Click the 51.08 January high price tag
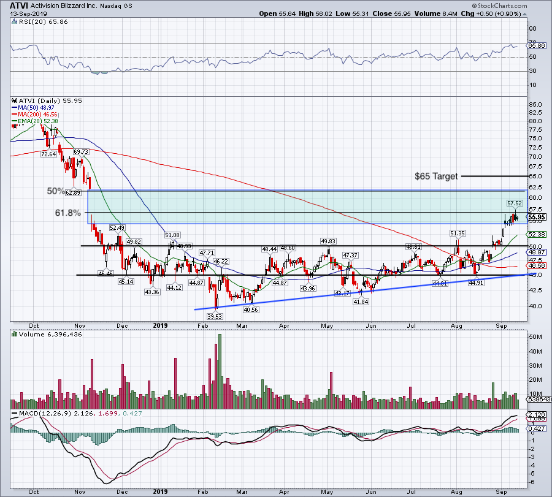The width and height of the screenshot is (552, 497). [172, 235]
